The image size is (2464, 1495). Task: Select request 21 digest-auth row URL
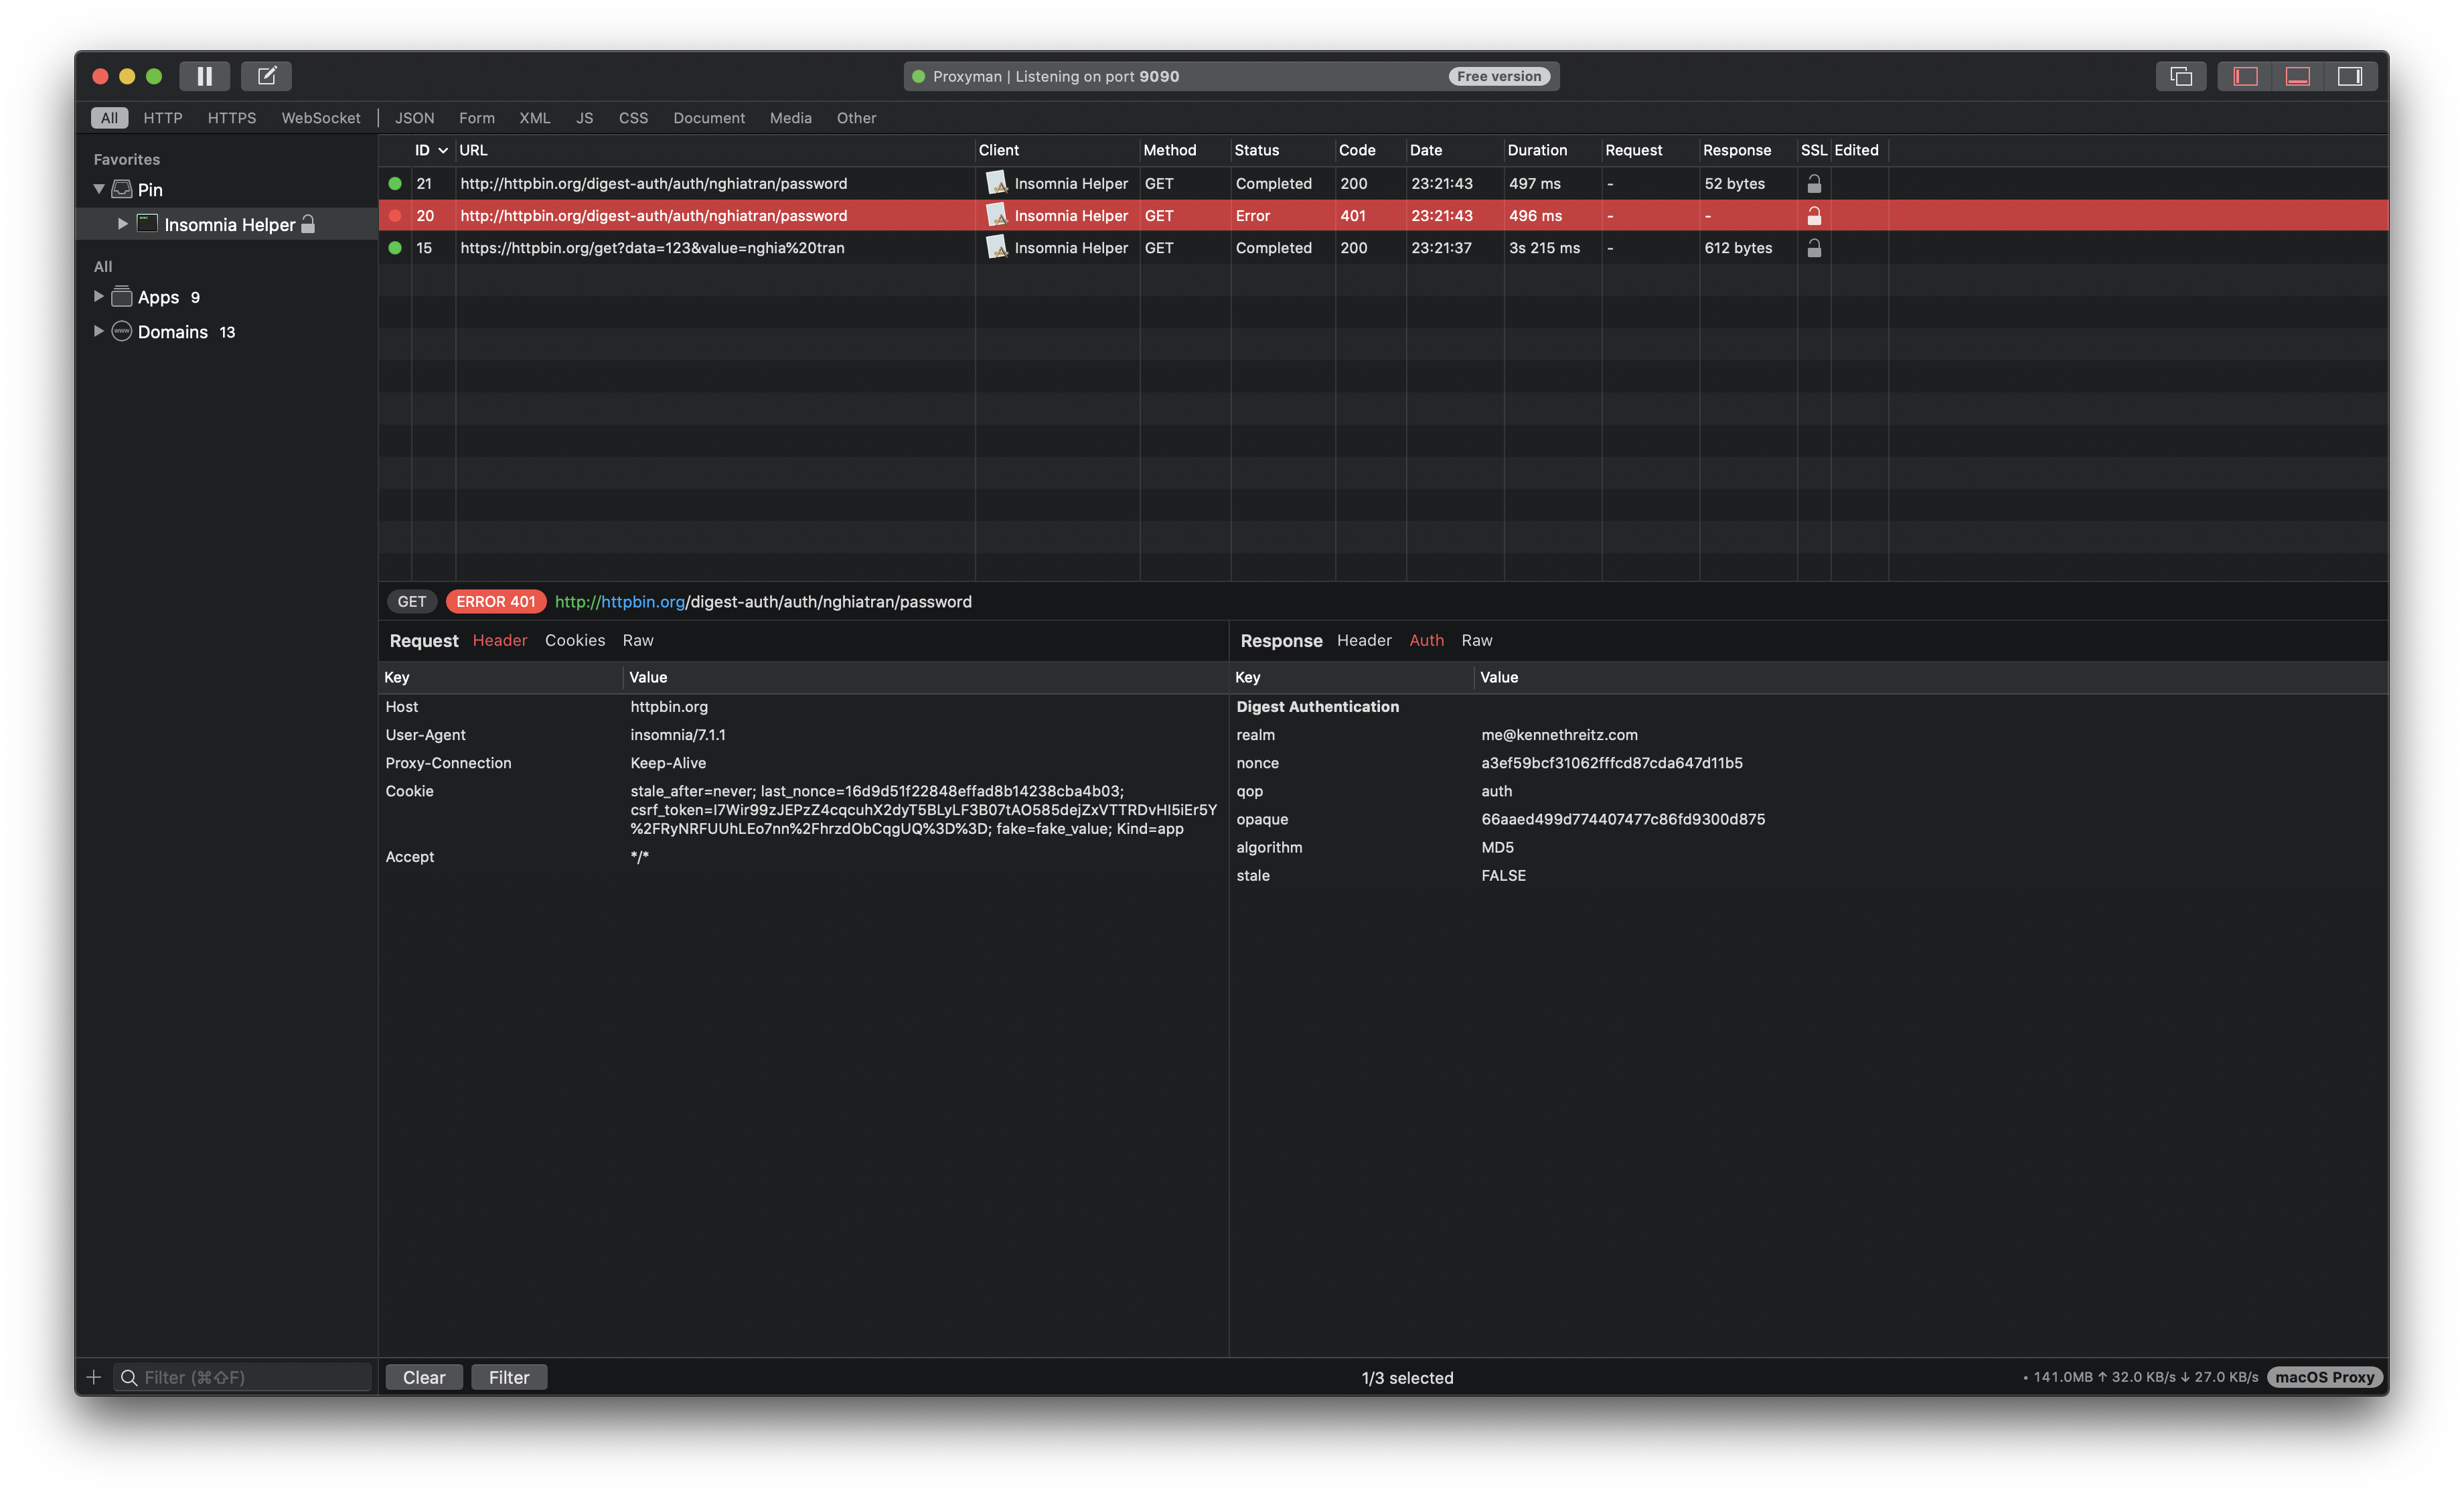(x=654, y=183)
